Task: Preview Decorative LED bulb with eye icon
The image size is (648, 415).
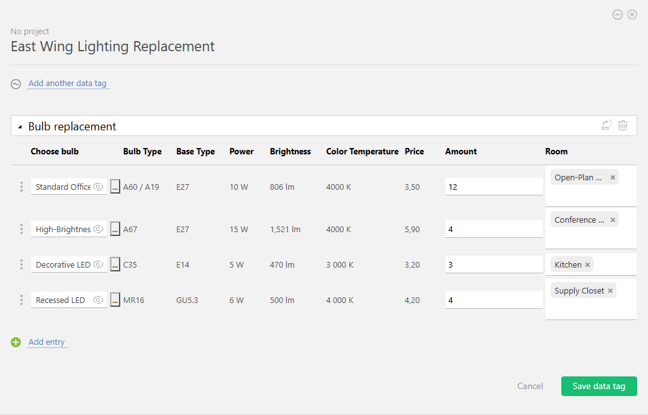Action: [x=98, y=264]
